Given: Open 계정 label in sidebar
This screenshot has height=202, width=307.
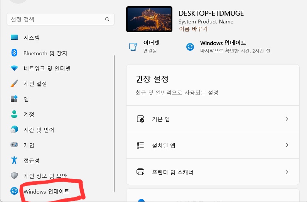Looking at the screenshot, I should [29, 114].
